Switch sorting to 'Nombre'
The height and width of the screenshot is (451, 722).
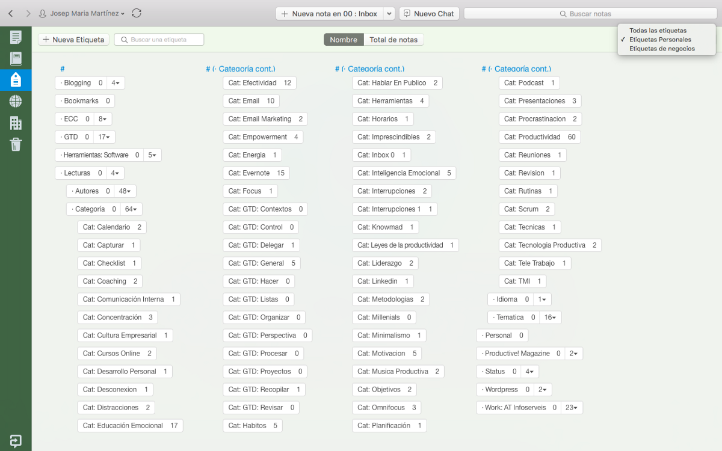(344, 39)
